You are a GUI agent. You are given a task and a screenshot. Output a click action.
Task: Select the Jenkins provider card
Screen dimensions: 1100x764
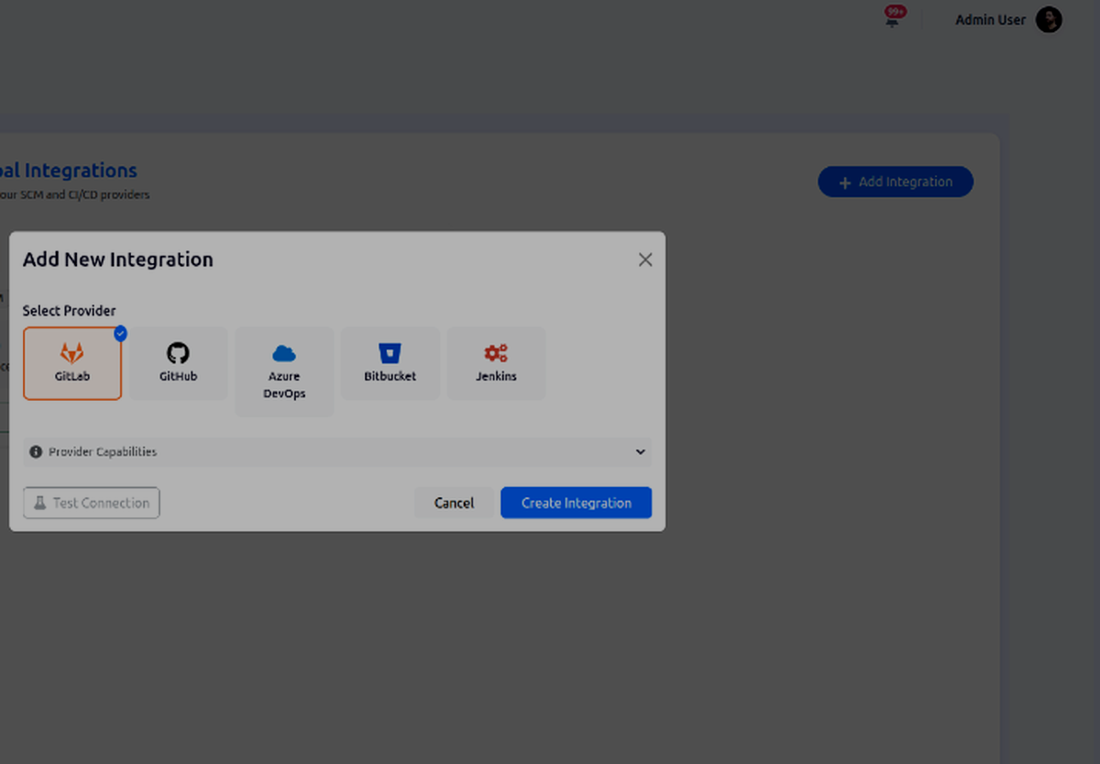496,363
